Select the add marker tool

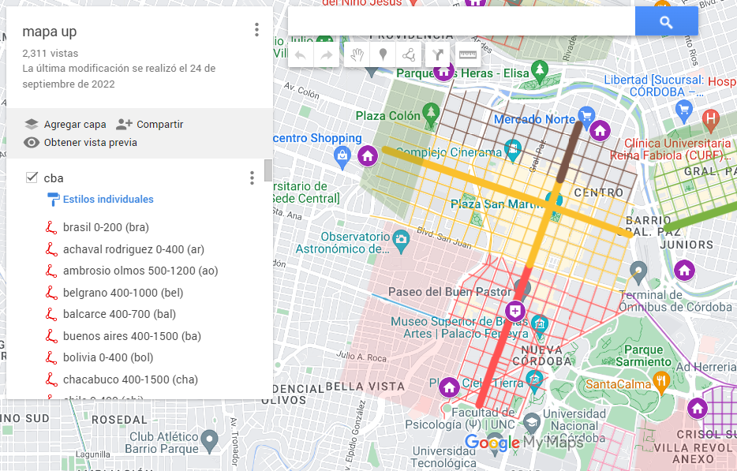(383, 55)
